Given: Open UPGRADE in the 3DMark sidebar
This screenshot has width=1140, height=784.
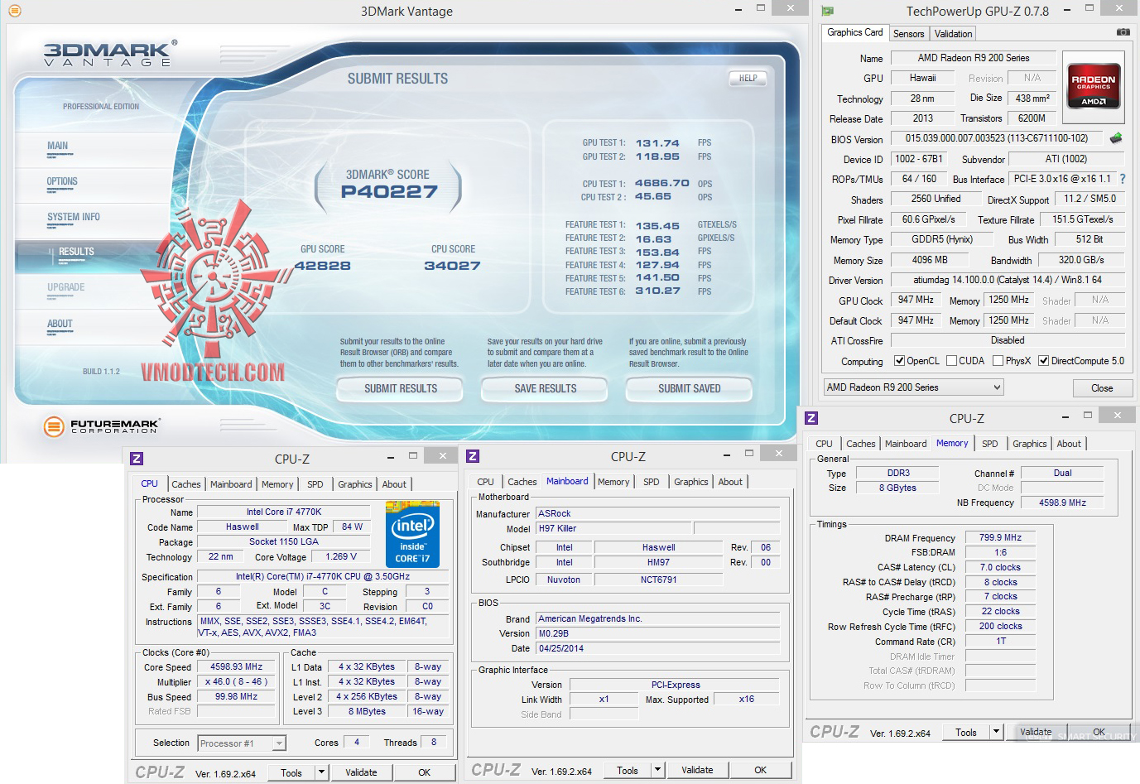Looking at the screenshot, I should (x=66, y=287).
